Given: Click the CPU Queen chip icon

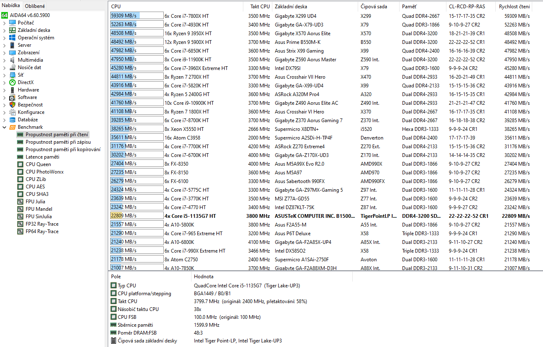Looking at the screenshot, I should tap(20, 164).
